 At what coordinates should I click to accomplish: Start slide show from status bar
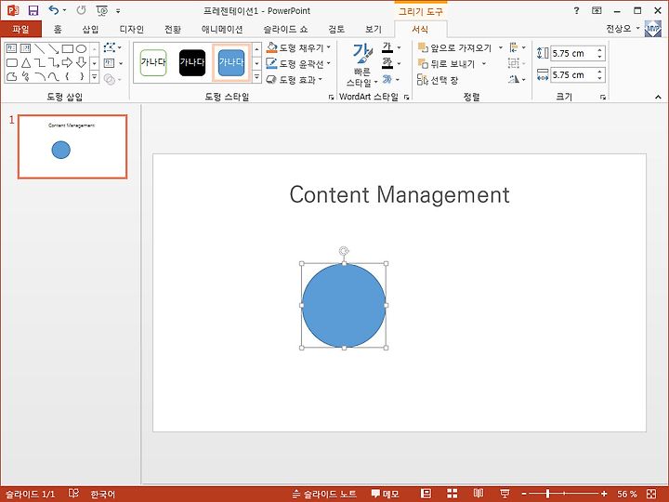point(505,494)
